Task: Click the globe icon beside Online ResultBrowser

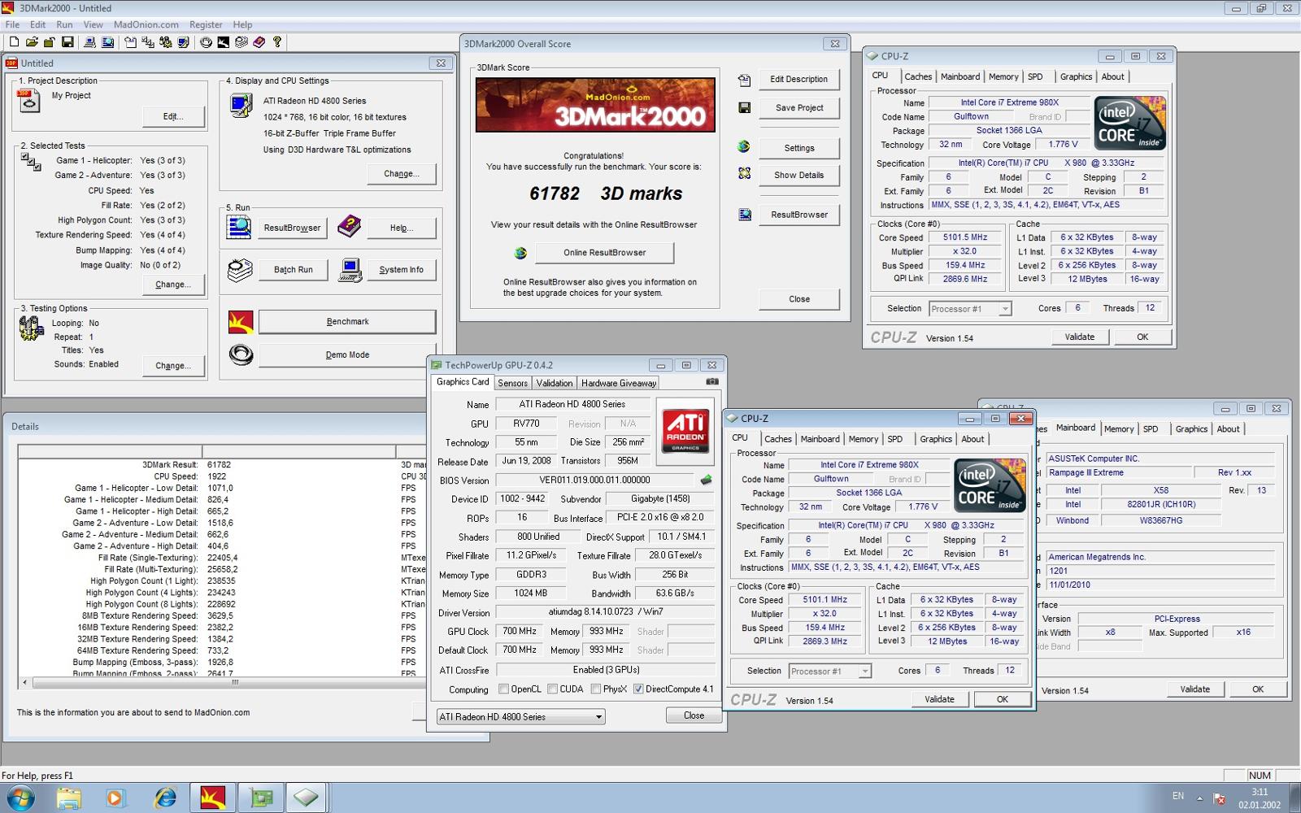Action: point(520,253)
